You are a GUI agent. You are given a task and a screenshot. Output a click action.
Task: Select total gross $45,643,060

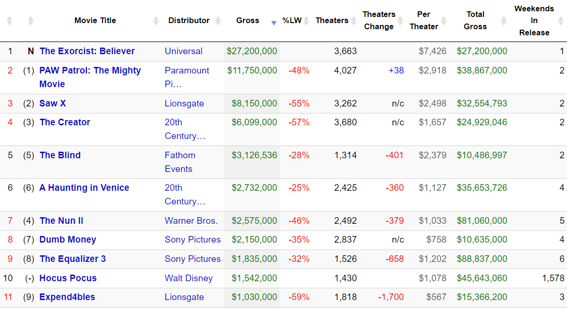point(482,278)
